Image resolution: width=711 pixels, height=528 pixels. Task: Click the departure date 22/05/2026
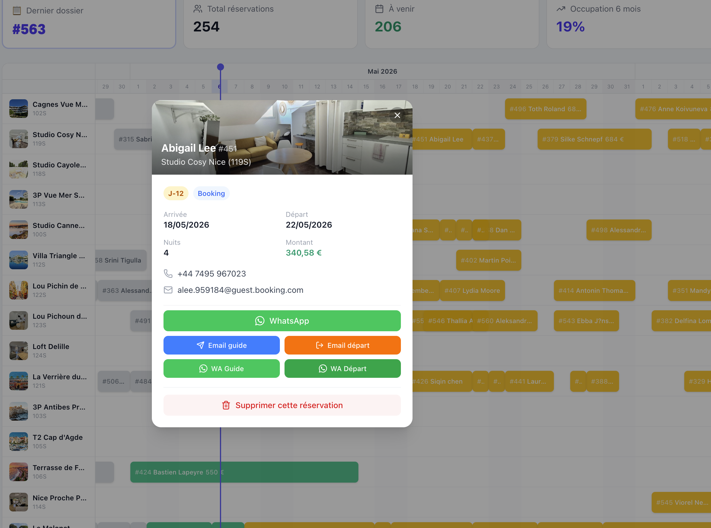[x=309, y=225]
